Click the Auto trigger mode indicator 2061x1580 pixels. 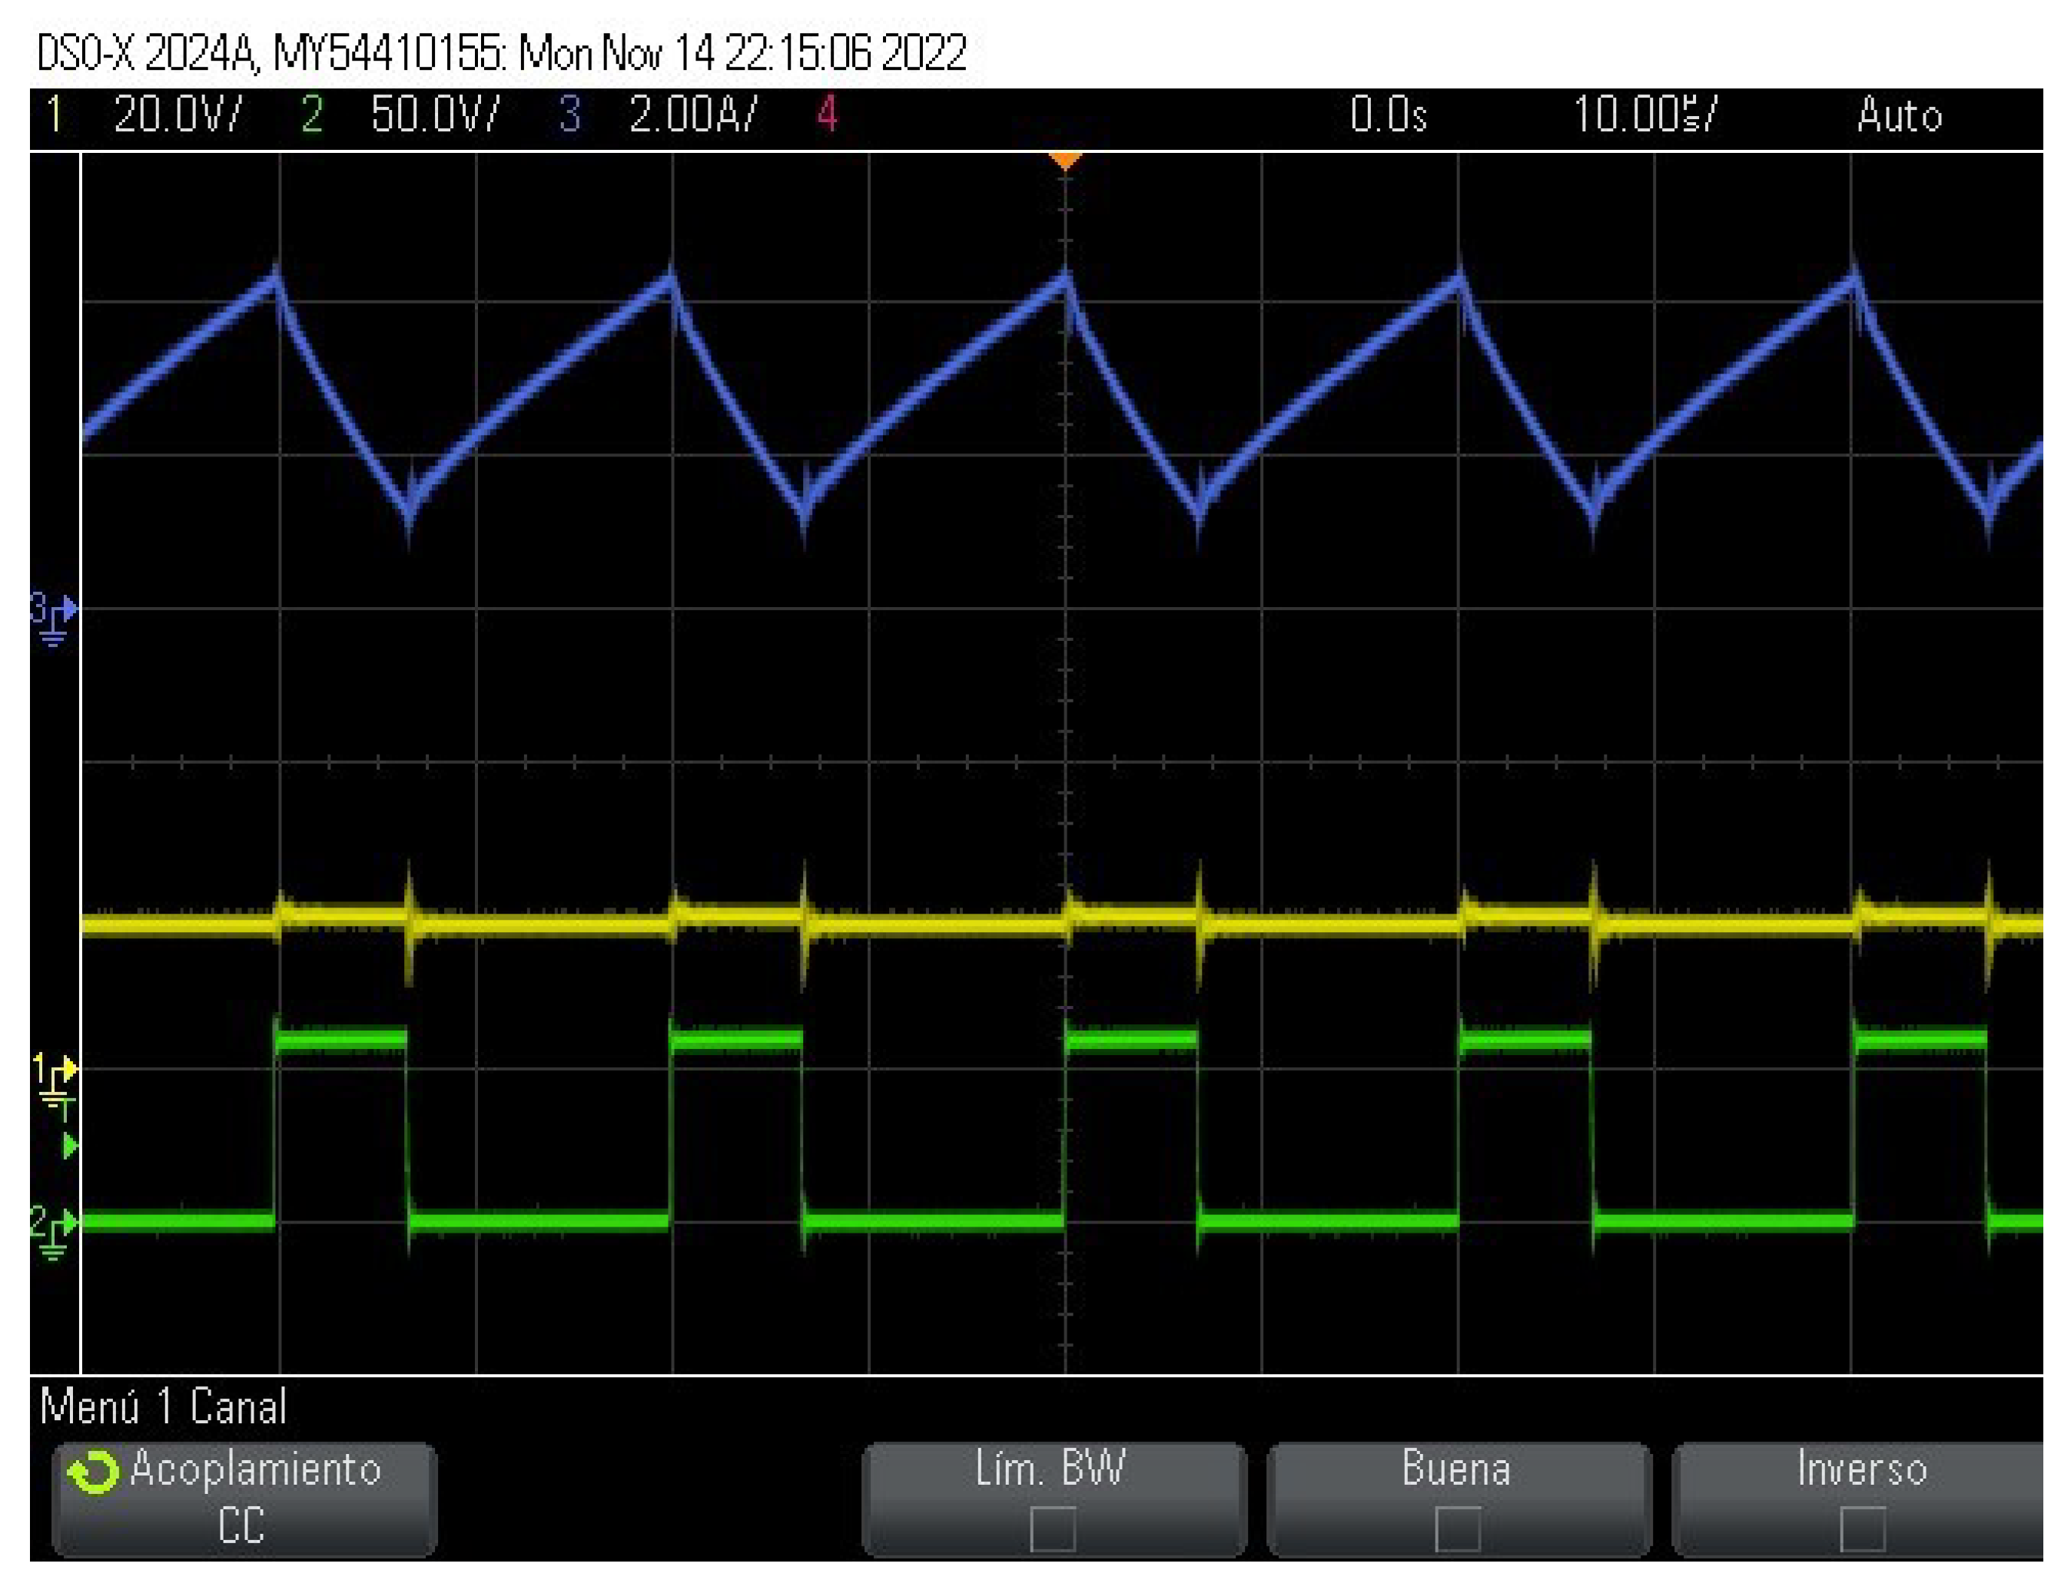[1898, 115]
